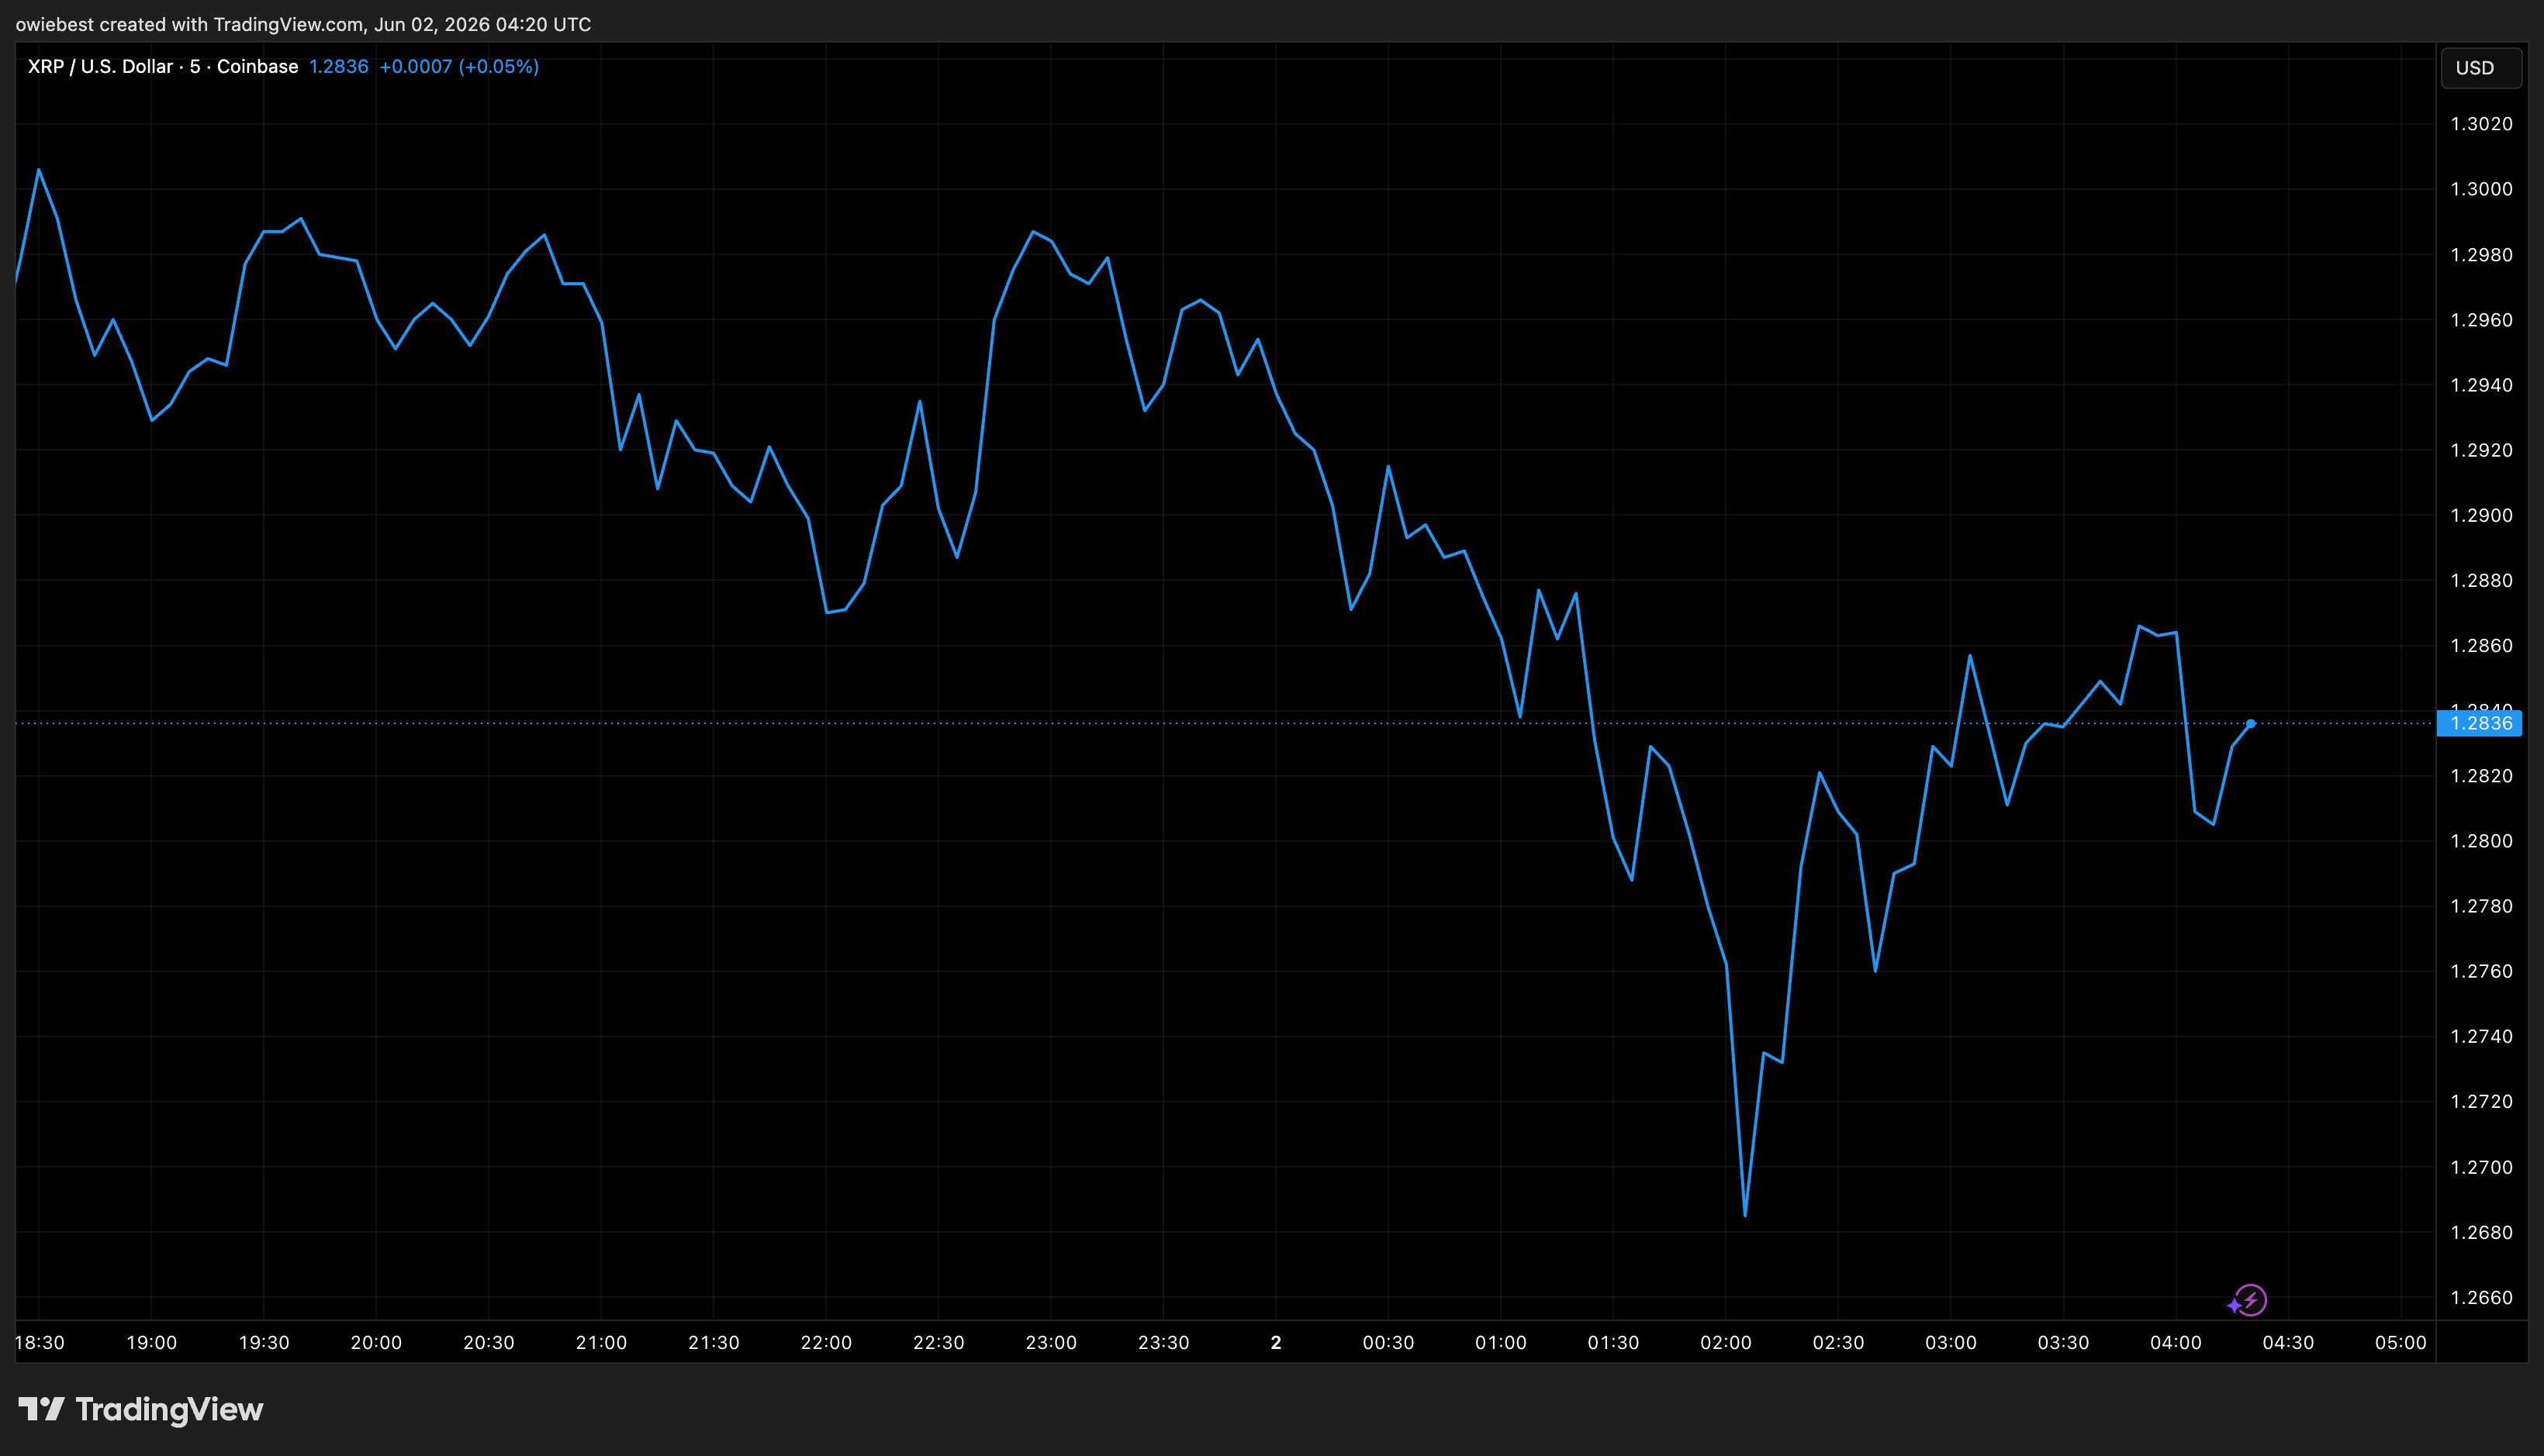Click the 22:00 time axis label
Image resolution: width=2544 pixels, height=1456 pixels.
826,1342
